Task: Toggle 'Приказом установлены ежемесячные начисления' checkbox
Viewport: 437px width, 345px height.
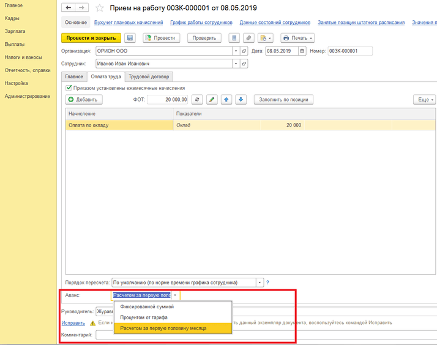Action: [x=69, y=88]
